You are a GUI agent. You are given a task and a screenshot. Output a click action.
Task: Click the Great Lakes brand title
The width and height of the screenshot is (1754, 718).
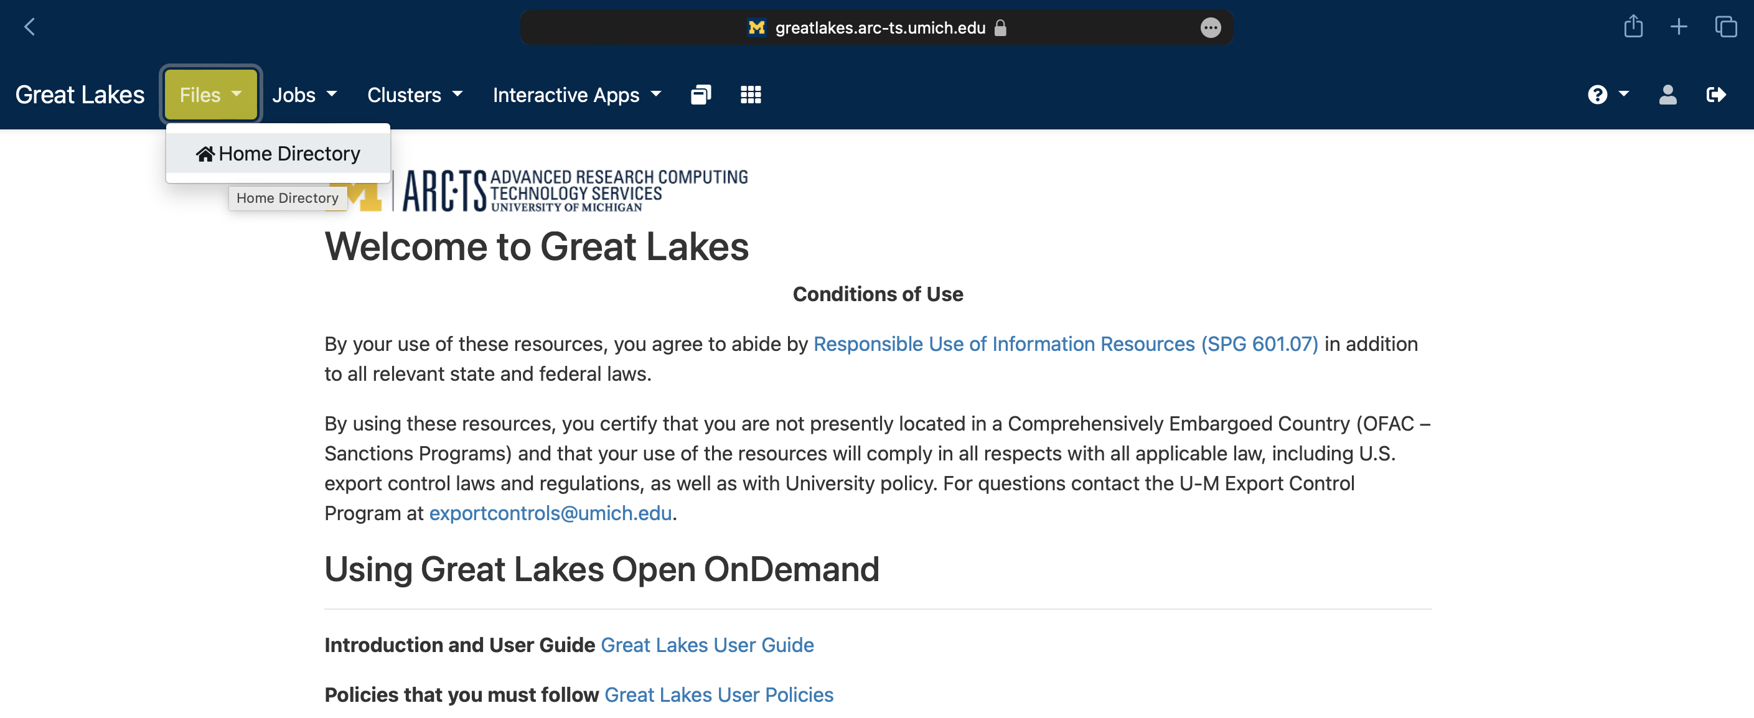(x=80, y=95)
